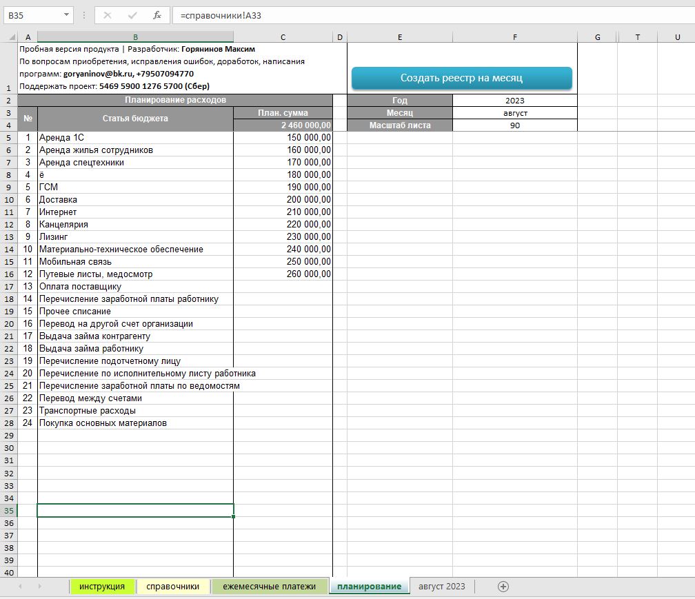Viewport: 695px width, 599px height.
Task: Click the План. сумма header cell
Action: [283, 113]
